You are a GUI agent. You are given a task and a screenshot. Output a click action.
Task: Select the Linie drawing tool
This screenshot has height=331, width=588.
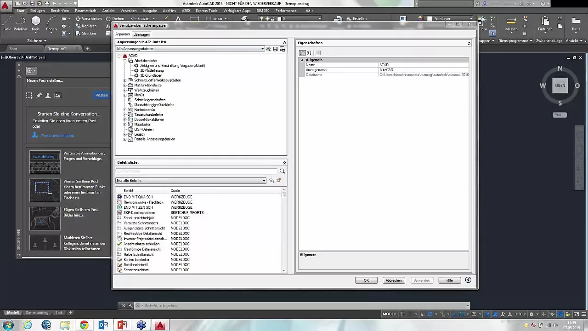7,23
